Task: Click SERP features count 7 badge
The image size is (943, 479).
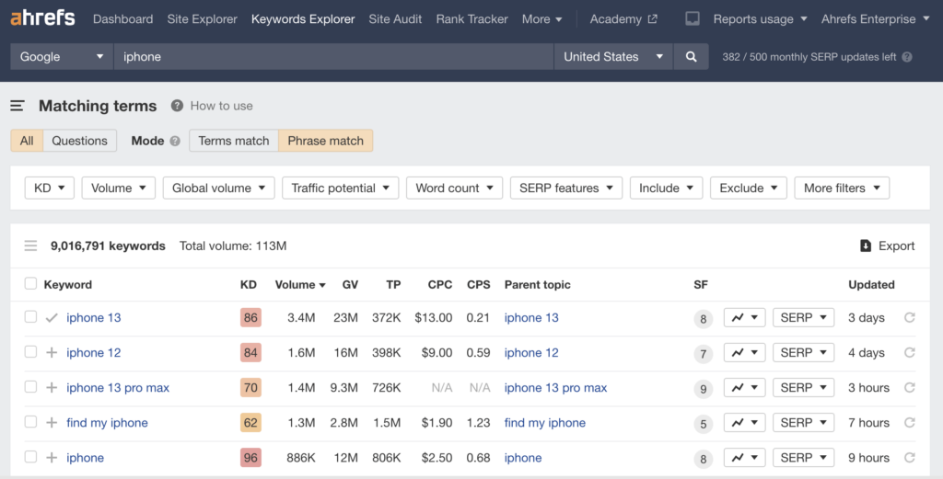Action: tap(703, 354)
